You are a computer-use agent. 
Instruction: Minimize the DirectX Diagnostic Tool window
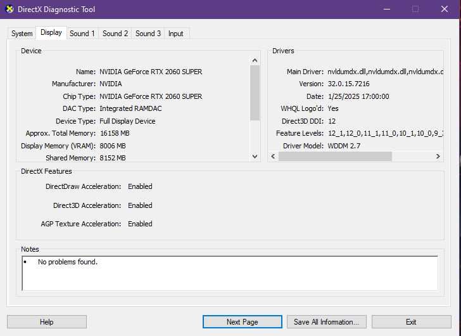[387, 10]
